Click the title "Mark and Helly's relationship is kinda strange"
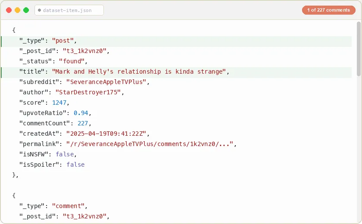The image size is (362, 224). coord(139,72)
